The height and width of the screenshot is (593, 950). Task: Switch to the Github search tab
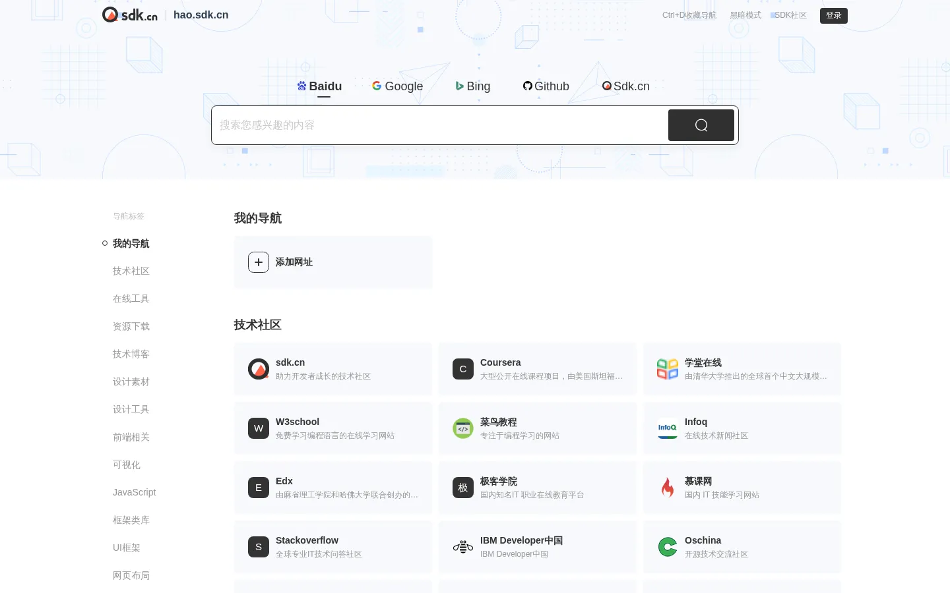pos(546,86)
